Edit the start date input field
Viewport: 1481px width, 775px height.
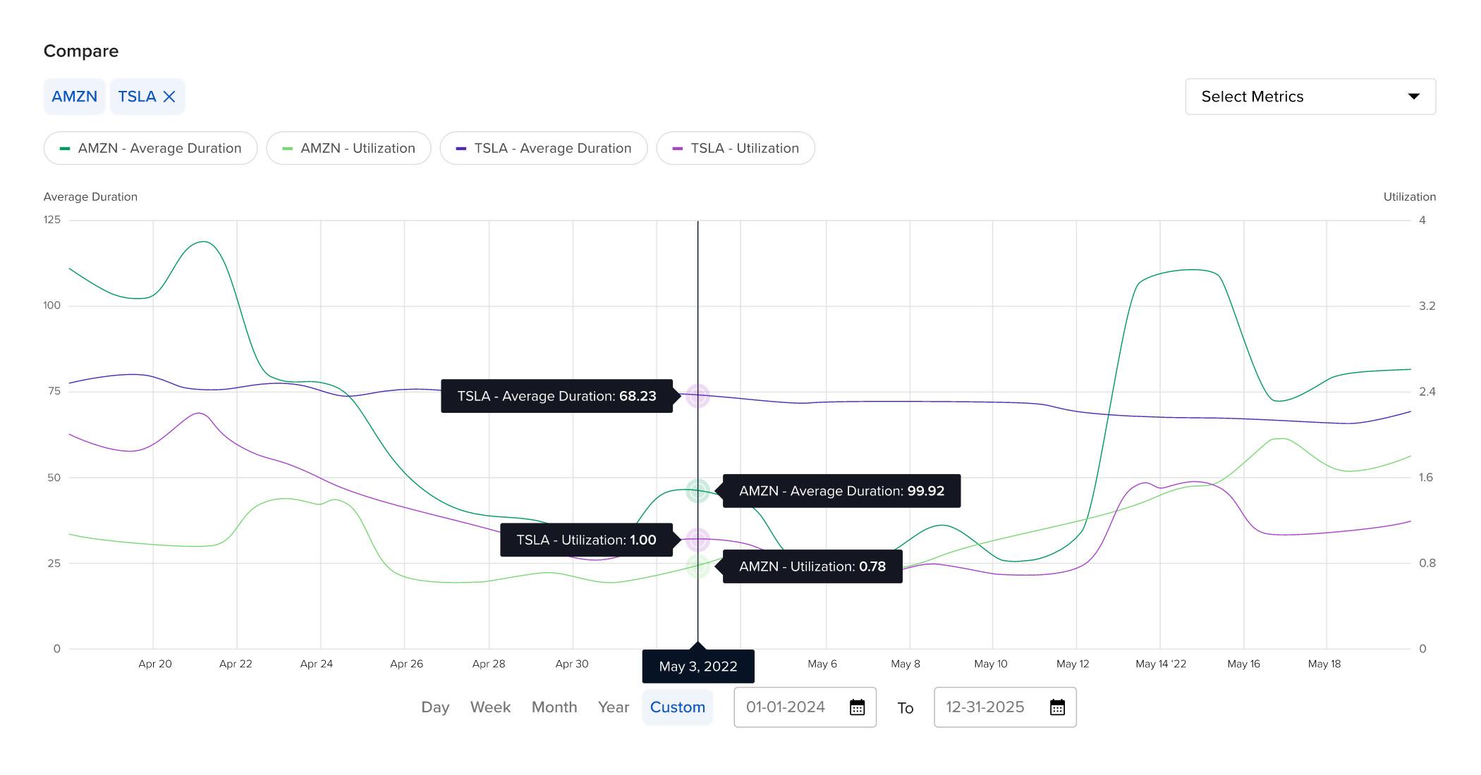784,707
